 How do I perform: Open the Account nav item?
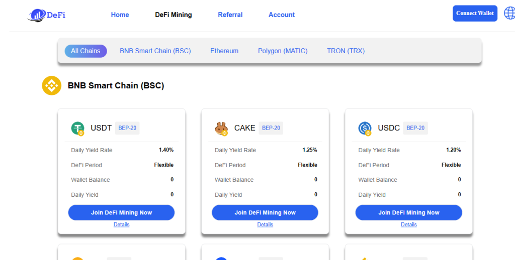pyautogui.click(x=282, y=15)
